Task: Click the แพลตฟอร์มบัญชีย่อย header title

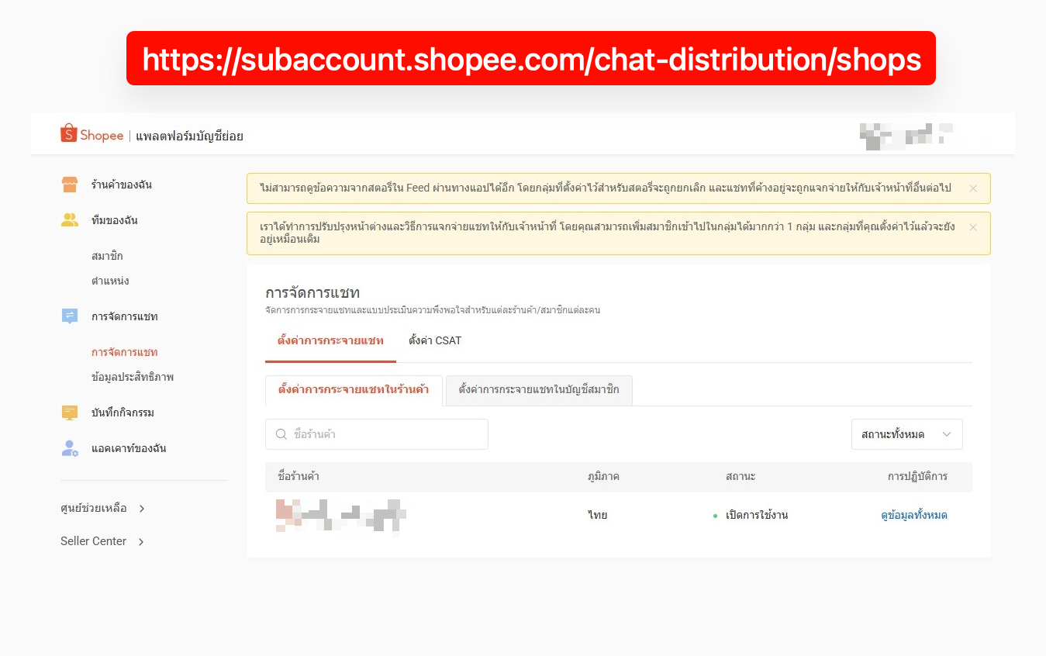Action: (190, 136)
